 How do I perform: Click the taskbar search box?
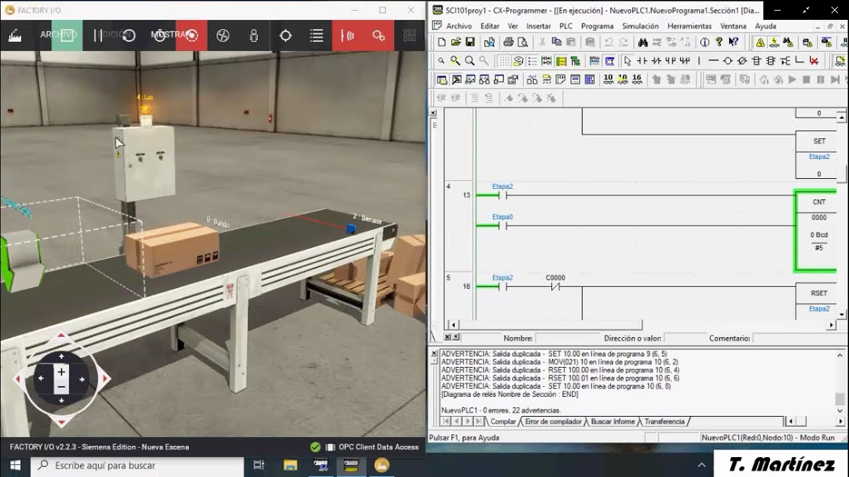click(x=138, y=465)
